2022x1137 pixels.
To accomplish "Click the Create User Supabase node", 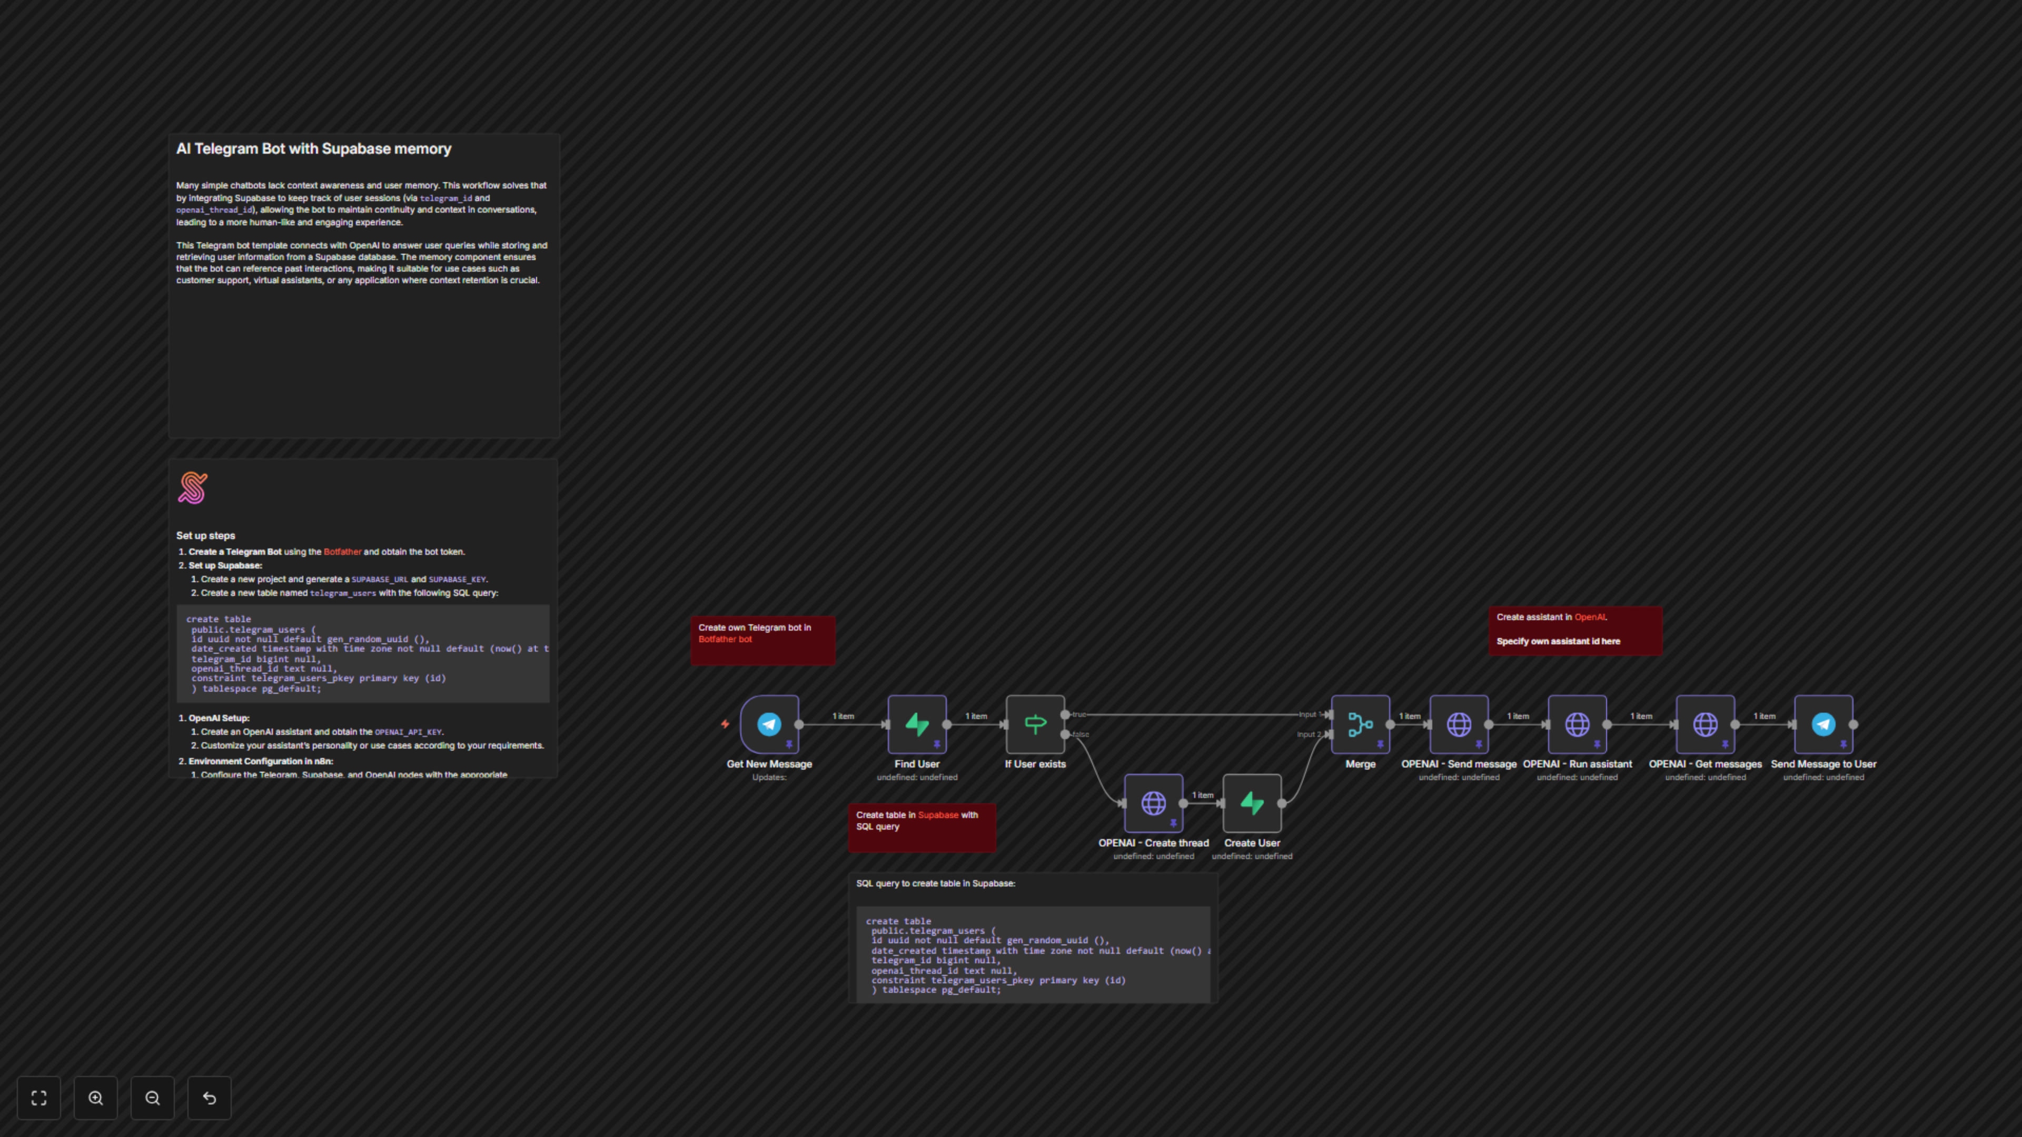I will [x=1251, y=803].
